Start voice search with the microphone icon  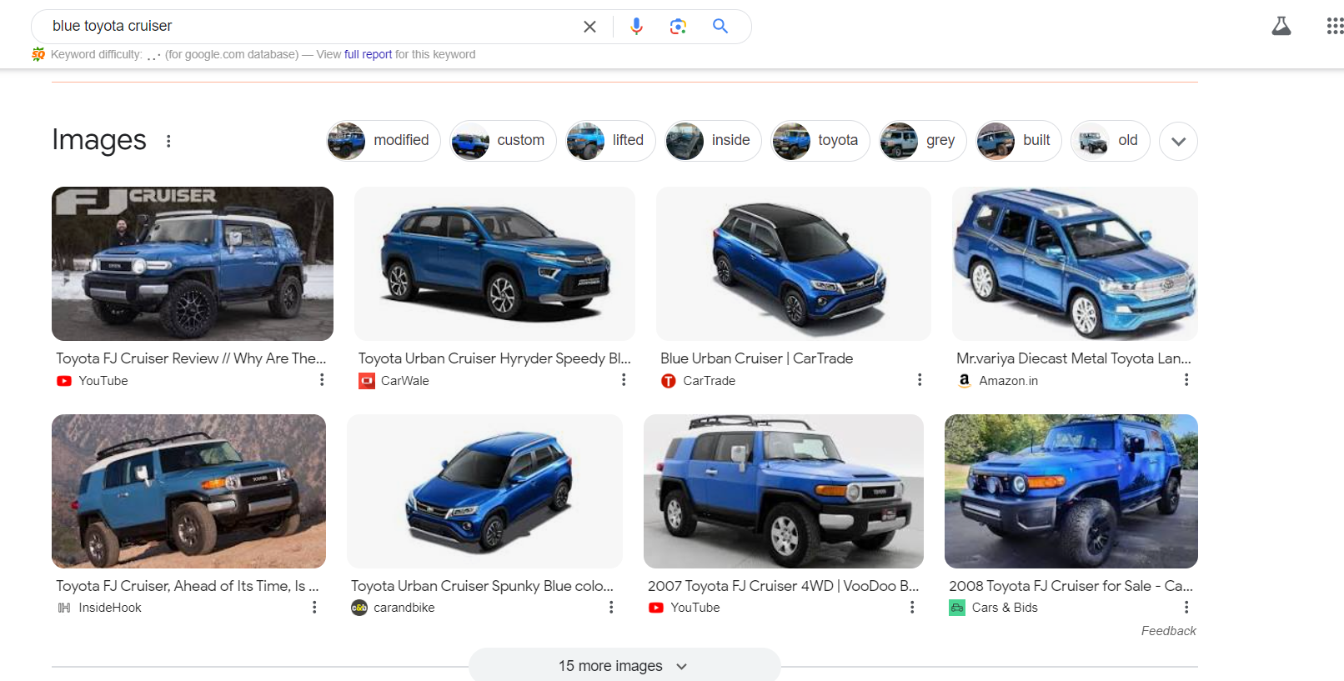click(636, 27)
